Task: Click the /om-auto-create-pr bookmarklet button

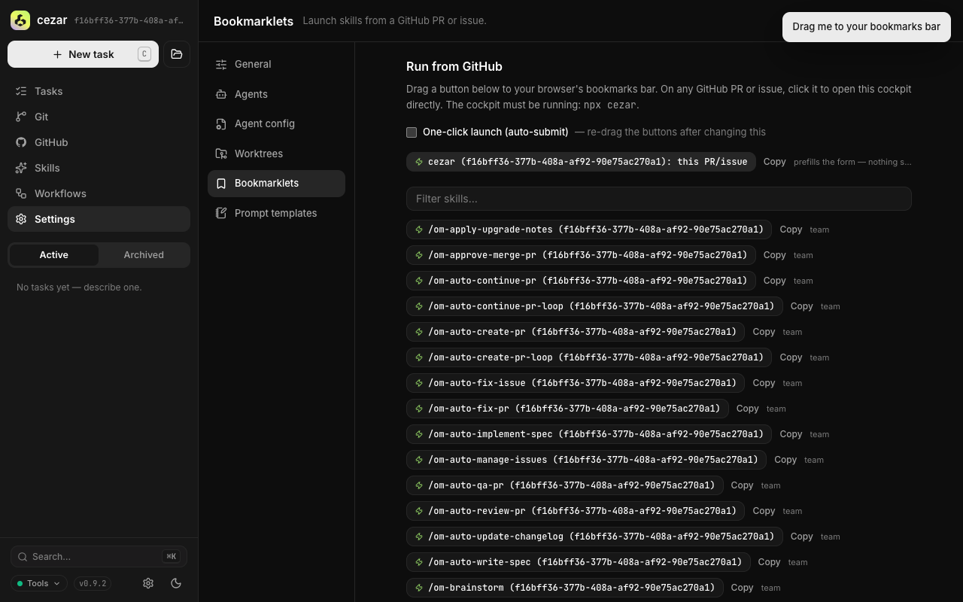Action: pos(576,332)
